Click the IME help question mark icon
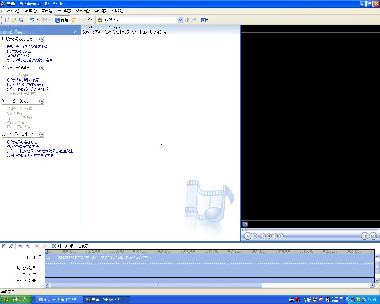Screen dimensions: 380x304 tap(327, 300)
